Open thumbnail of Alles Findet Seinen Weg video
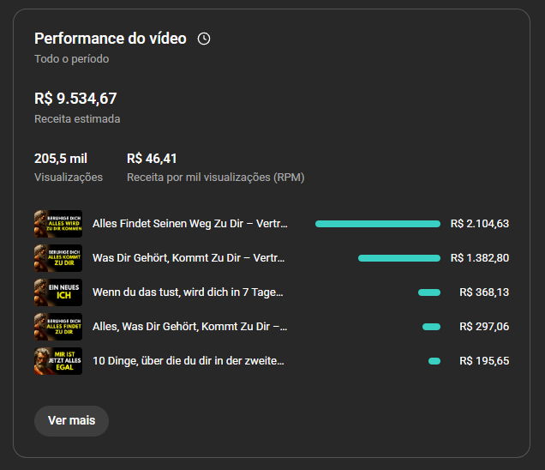545x470 pixels. pos(58,224)
